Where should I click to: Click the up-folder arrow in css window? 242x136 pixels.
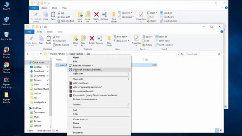tap(41, 54)
